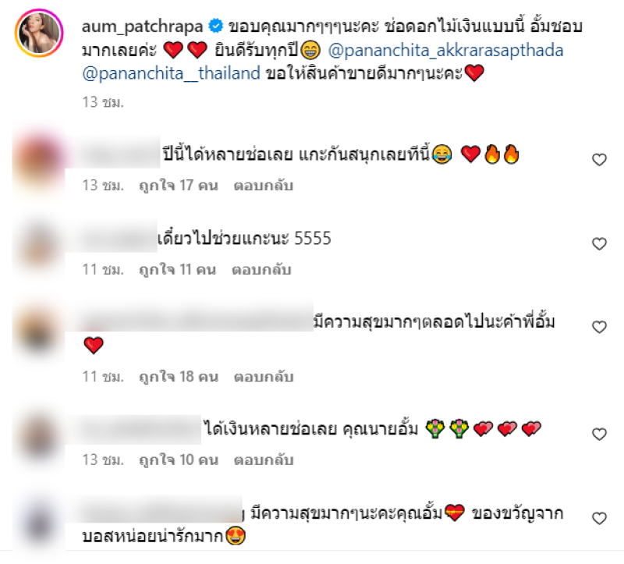The image size is (624, 564).
Task: Click the verified badge next to aum_patchrapa
Action: [216, 26]
